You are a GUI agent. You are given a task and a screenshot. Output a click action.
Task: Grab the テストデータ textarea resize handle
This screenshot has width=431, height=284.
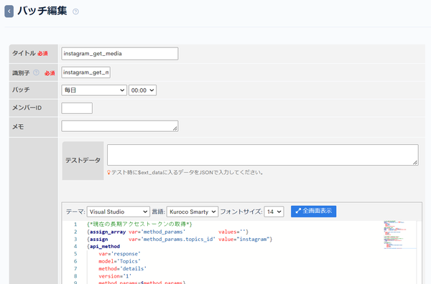click(415, 163)
